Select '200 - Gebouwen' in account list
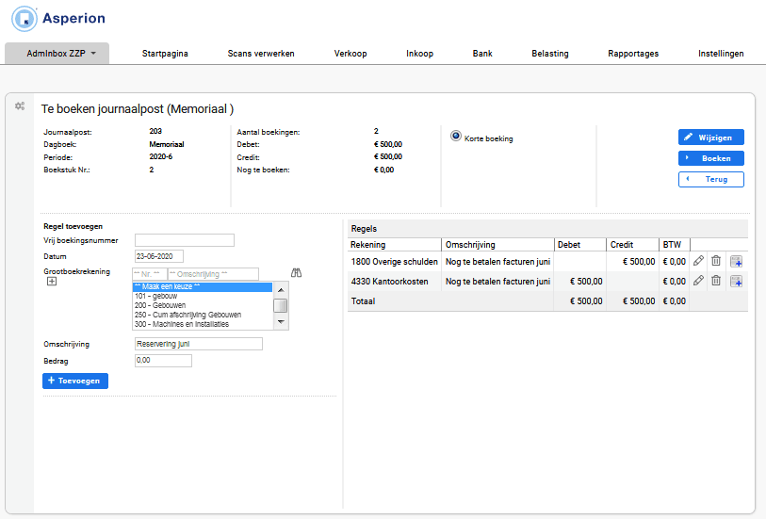 pos(203,305)
